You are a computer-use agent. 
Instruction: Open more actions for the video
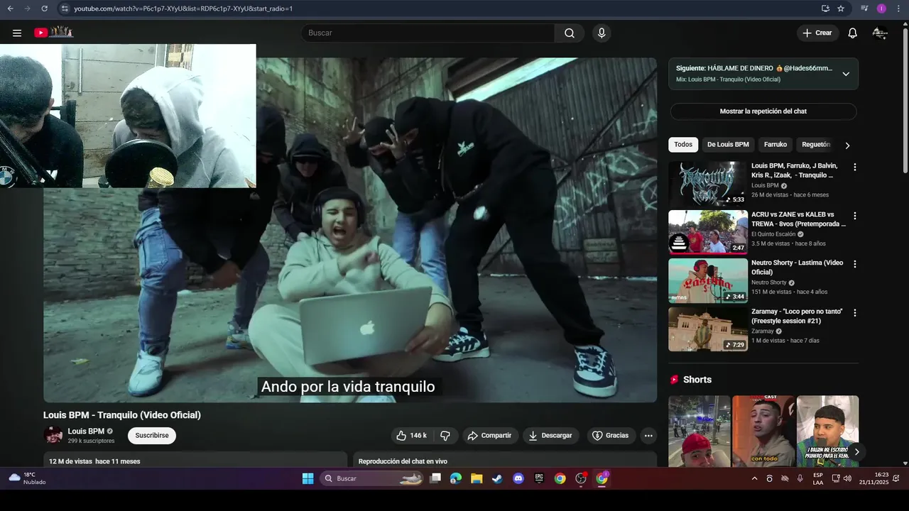click(x=648, y=435)
